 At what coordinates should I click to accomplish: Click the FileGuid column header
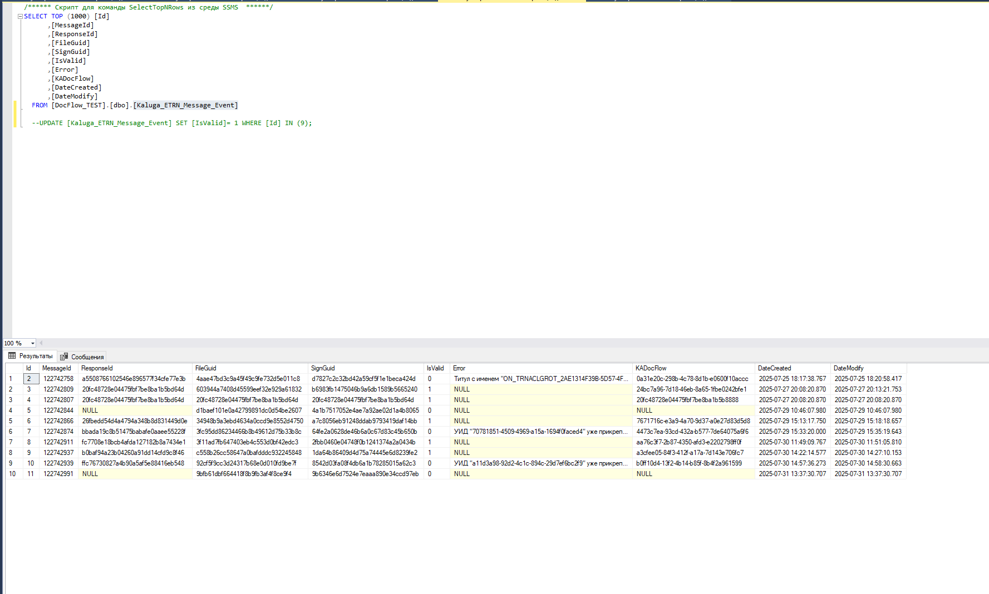250,368
